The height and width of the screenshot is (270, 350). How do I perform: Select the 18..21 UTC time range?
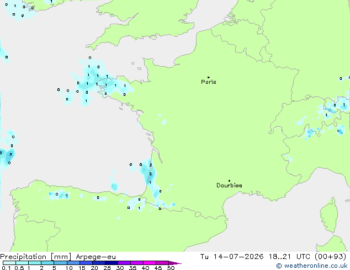[x=289, y=257]
